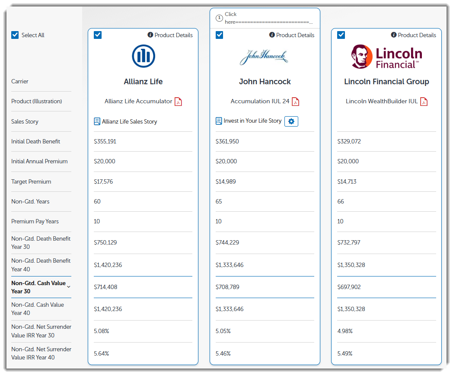Click Allianz cash value $714,408
Screen dimensions: 453x375
(x=105, y=287)
